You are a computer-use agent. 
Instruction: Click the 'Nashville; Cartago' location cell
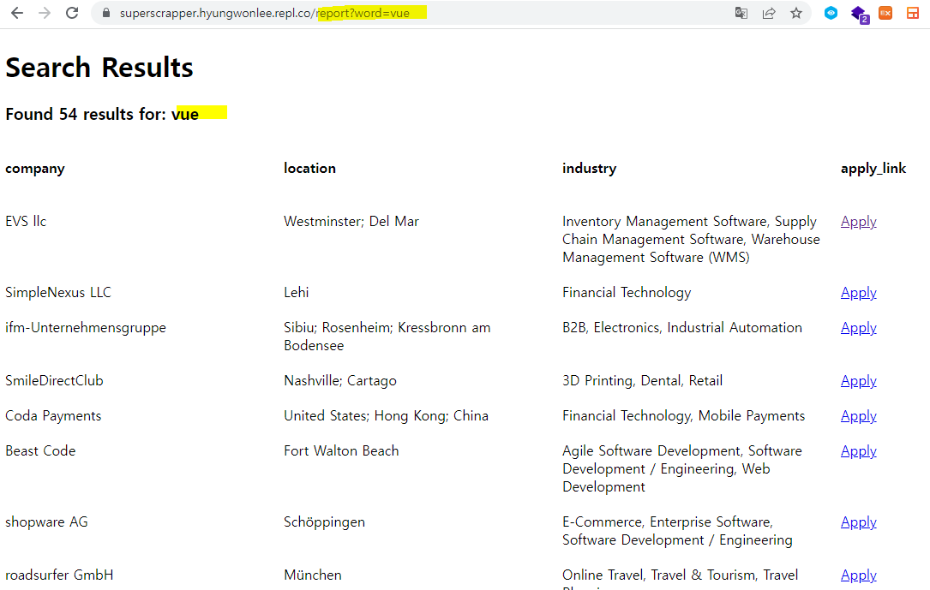tap(339, 381)
